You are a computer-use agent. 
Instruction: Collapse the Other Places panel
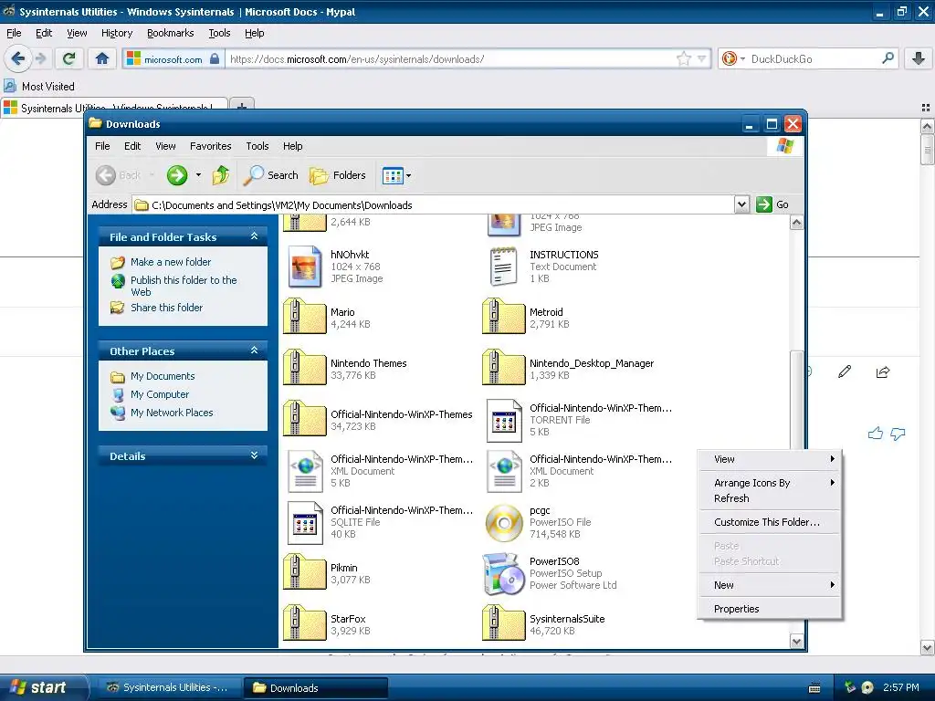coord(254,350)
